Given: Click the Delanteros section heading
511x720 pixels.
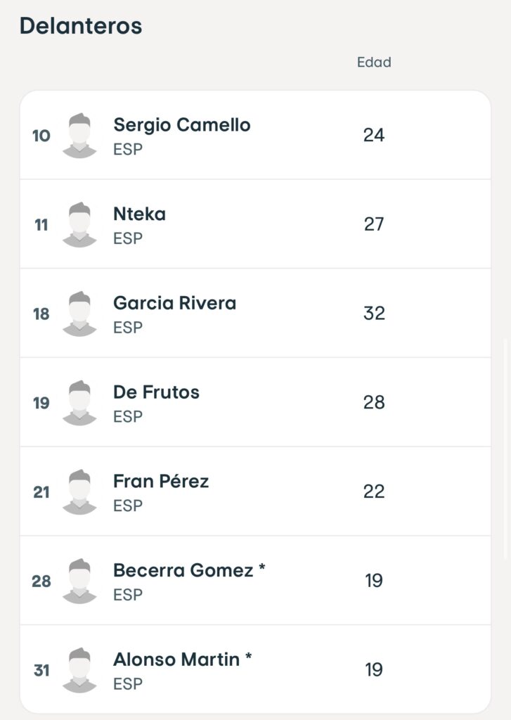Looking at the screenshot, I should click(81, 26).
